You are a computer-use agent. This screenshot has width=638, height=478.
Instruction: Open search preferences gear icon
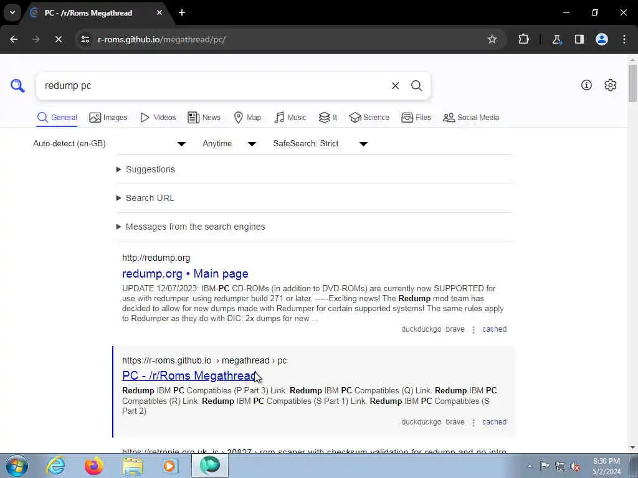tap(610, 85)
